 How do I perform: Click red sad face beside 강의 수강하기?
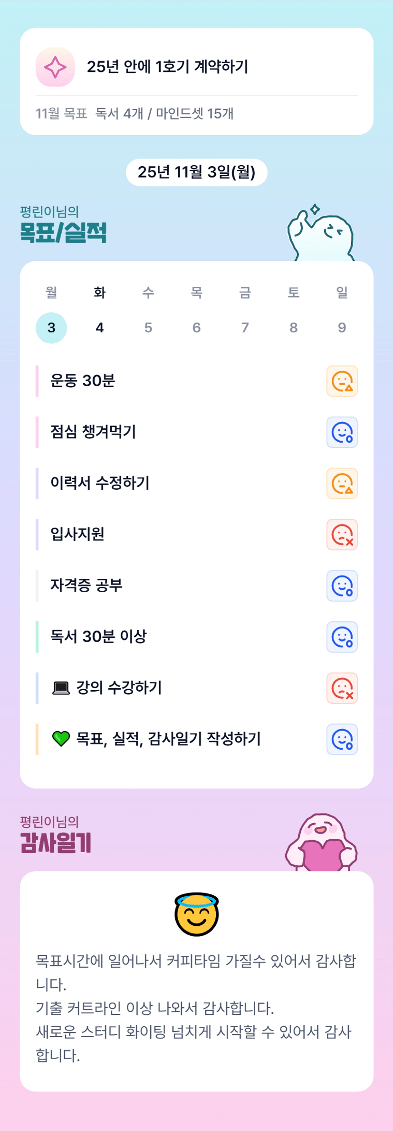342,688
